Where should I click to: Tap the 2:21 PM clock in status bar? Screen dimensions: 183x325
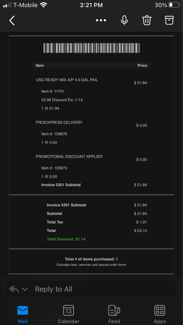[91, 5]
